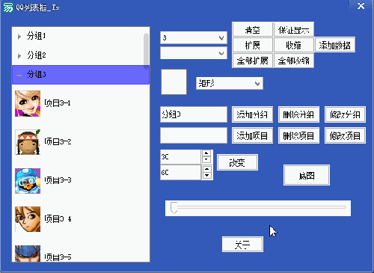This screenshot has height=273, width=374.
Task: Select the brown-haired boy avatar for 项目3-4
Action: (x=28, y=219)
